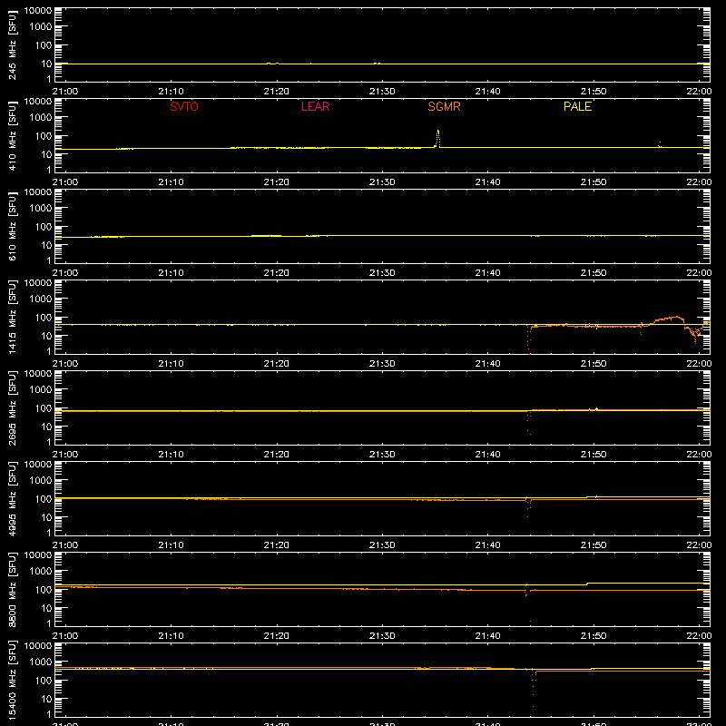The width and height of the screenshot is (726, 726).
Task: Click 22:00 tick below the 610 MHz plot
Action: 699,273
